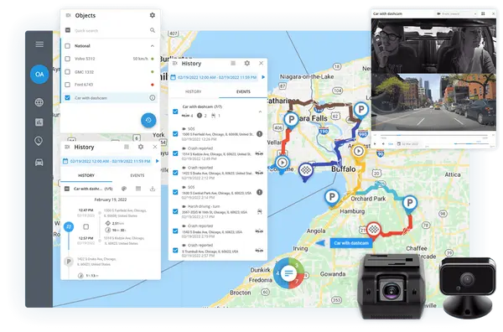This screenshot has height=332, width=503.
Task: Open settings gear in left History panel
Action: (x=141, y=147)
